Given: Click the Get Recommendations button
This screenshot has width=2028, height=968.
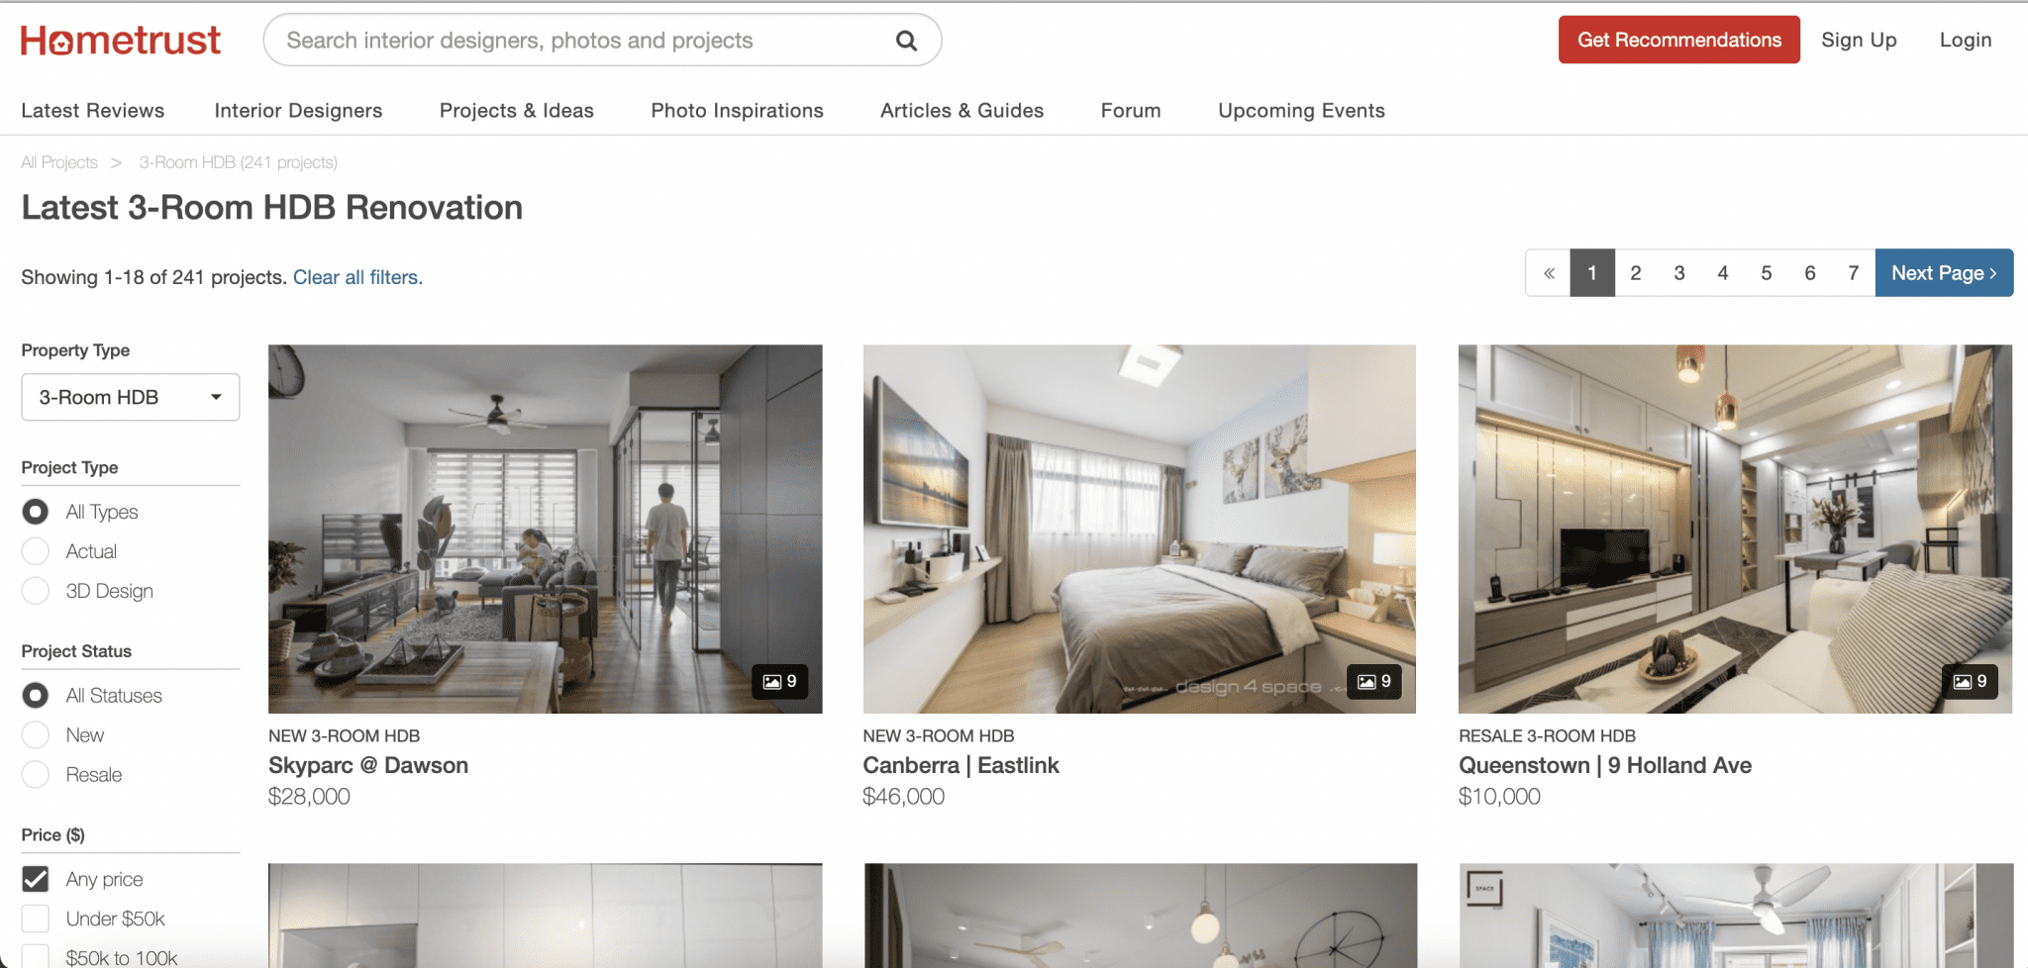Looking at the screenshot, I should [1678, 40].
